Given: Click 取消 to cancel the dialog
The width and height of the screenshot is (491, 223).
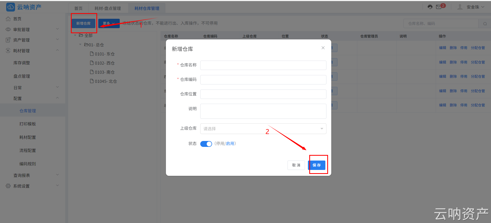Looking at the screenshot, I should click(296, 165).
